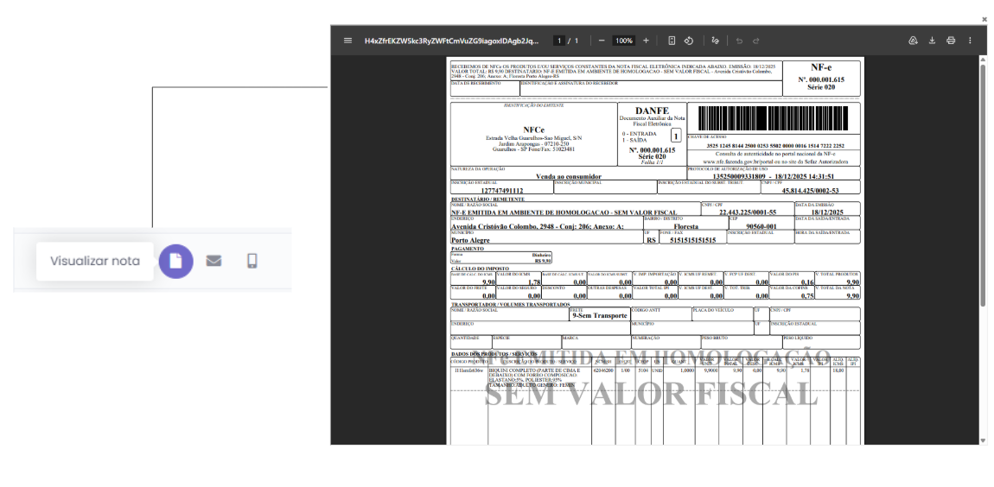
Task: Click the 100% zoom level field
Action: 623,41
